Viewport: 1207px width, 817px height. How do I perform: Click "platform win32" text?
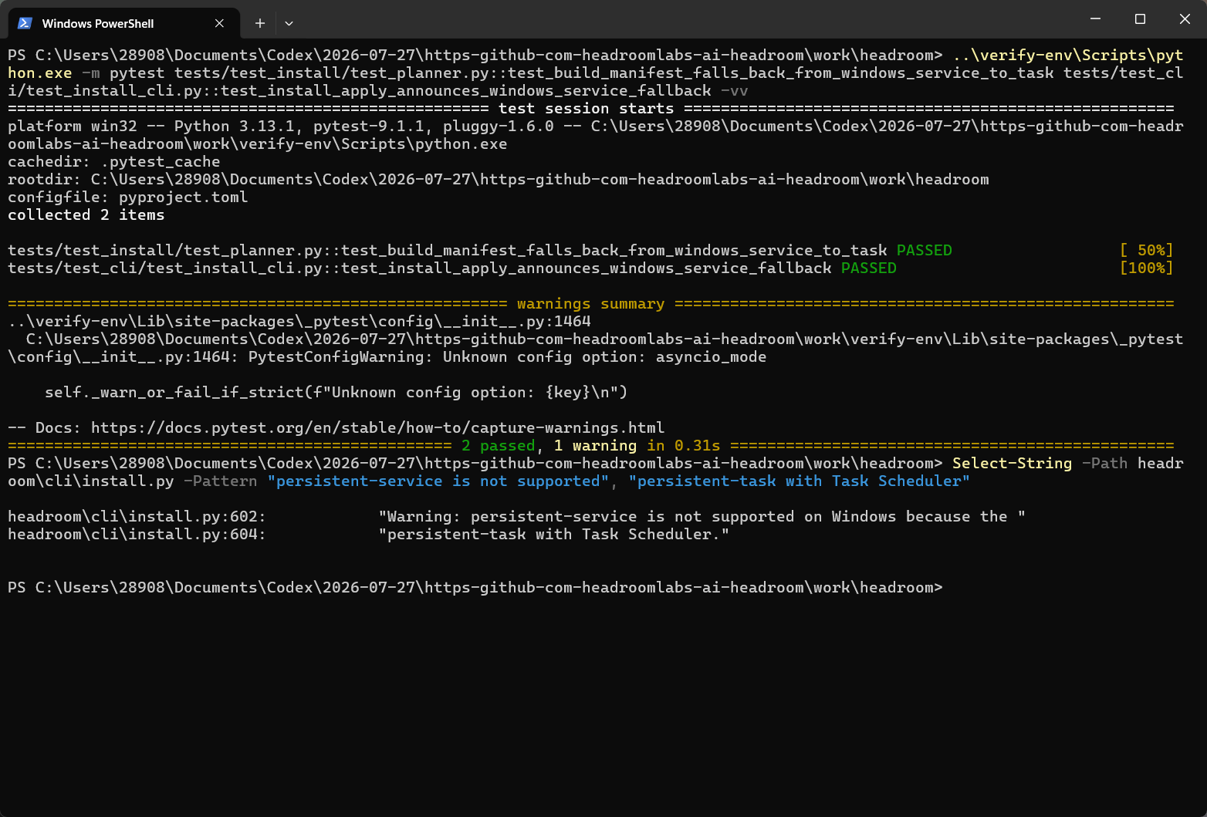point(73,126)
